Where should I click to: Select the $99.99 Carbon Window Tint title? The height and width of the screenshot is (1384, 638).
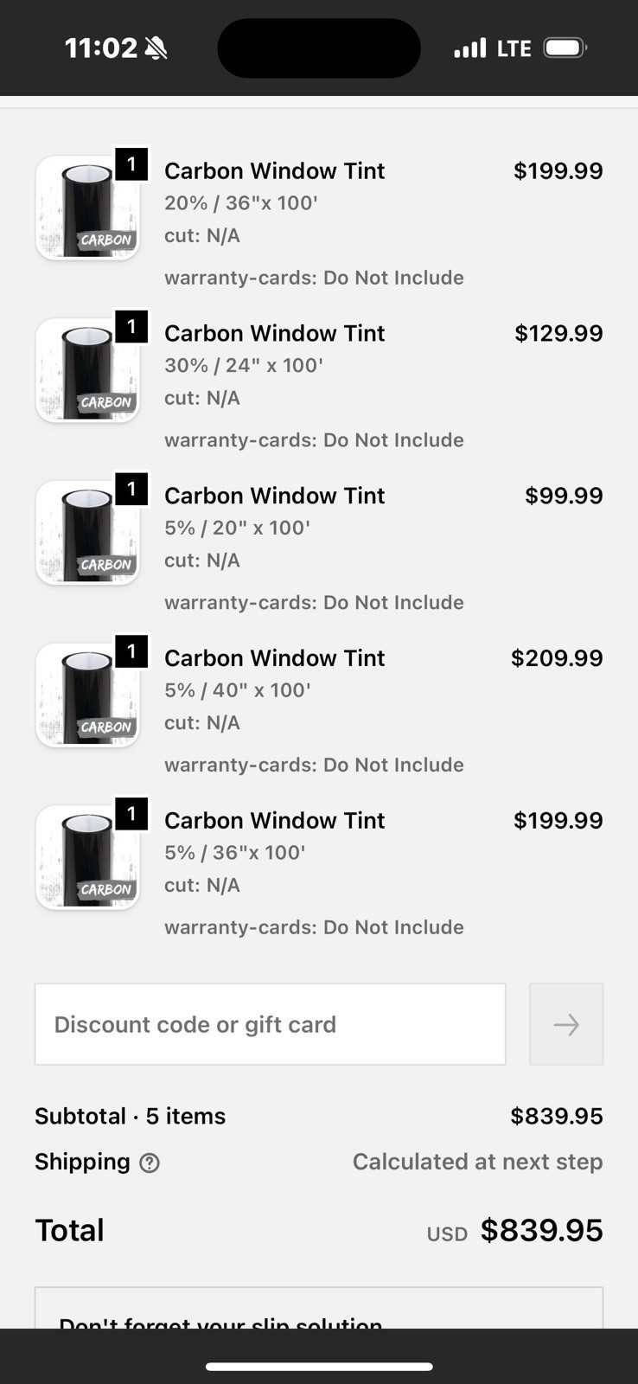click(x=274, y=496)
